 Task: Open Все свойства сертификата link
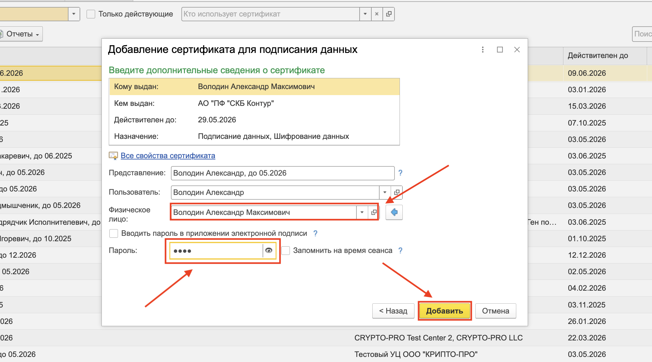168,156
